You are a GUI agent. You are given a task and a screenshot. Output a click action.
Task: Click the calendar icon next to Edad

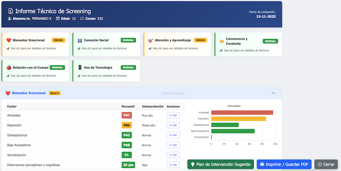point(58,19)
